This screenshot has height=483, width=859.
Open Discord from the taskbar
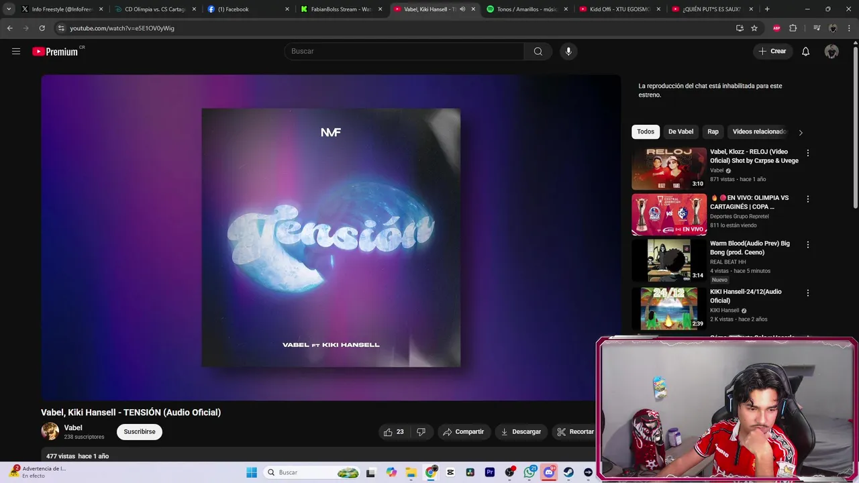pyautogui.click(x=549, y=472)
